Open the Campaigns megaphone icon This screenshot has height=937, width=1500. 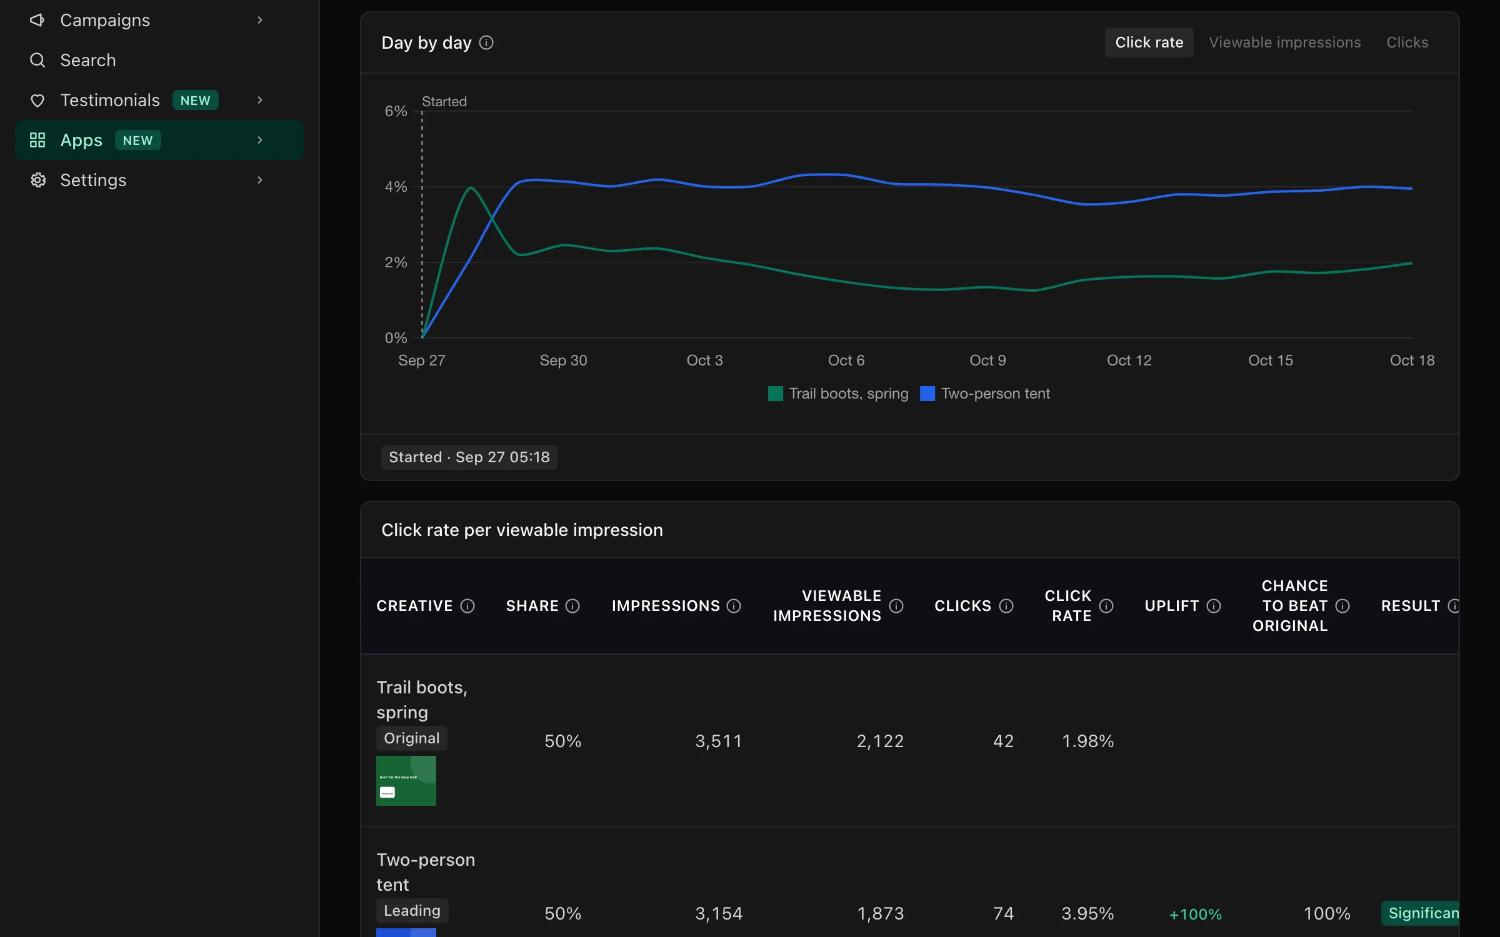pos(37,20)
